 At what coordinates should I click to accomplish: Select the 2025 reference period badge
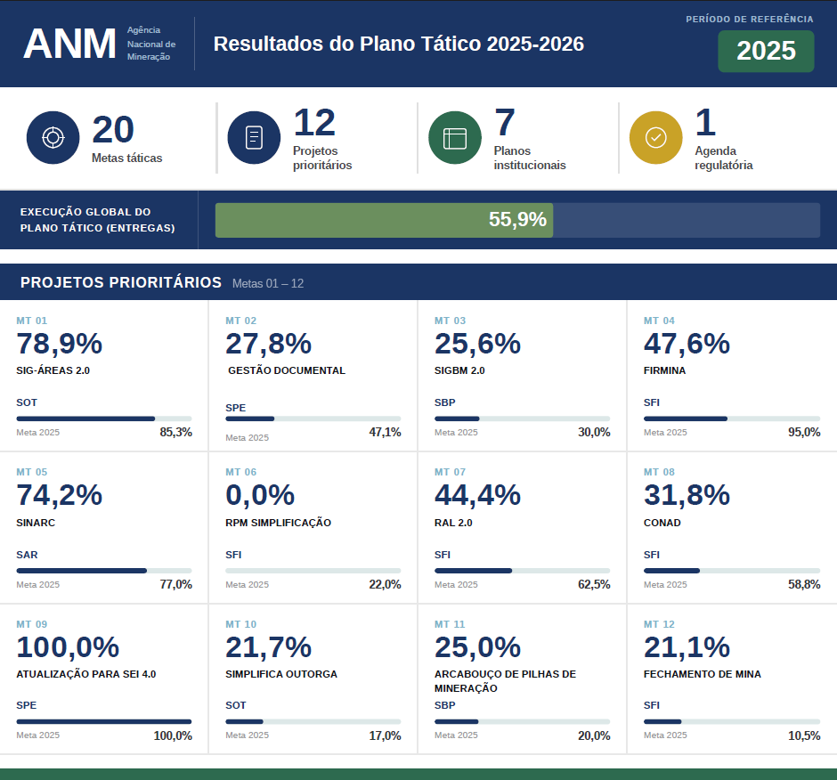click(x=766, y=52)
